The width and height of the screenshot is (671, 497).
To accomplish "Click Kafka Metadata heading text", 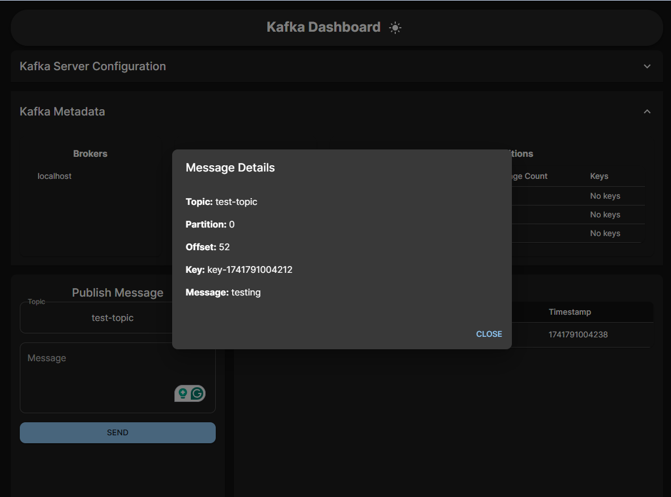I will coord(62,112).
